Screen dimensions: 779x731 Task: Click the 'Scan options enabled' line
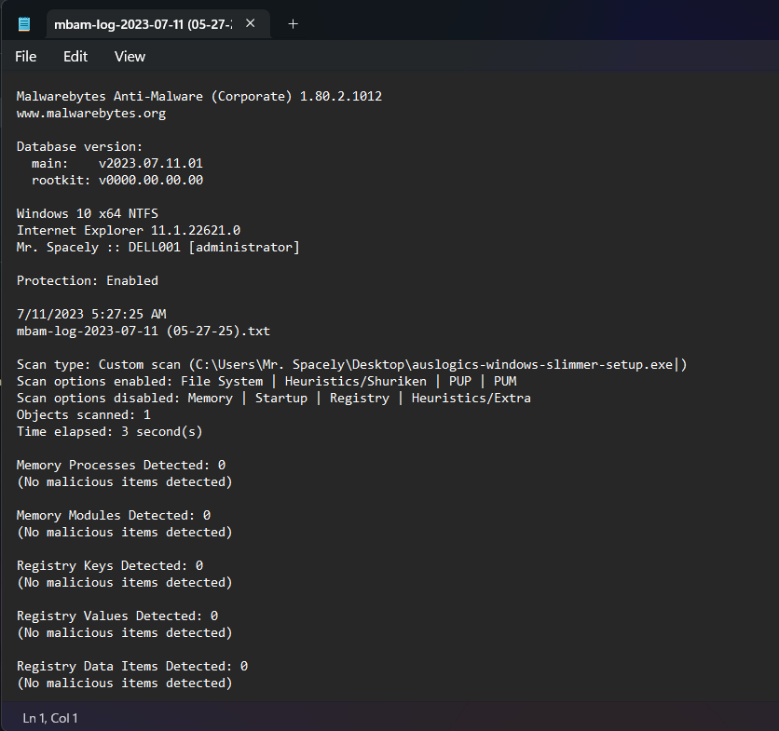pyautogui.click(x=266, y=382)
